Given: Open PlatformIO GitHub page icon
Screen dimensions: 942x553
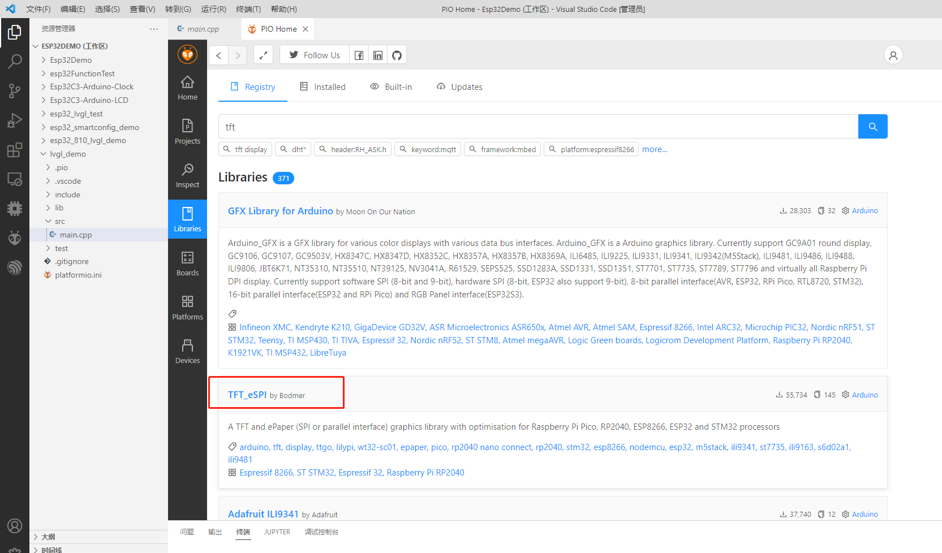Looking at the screenshot, I should pos(397,55).
